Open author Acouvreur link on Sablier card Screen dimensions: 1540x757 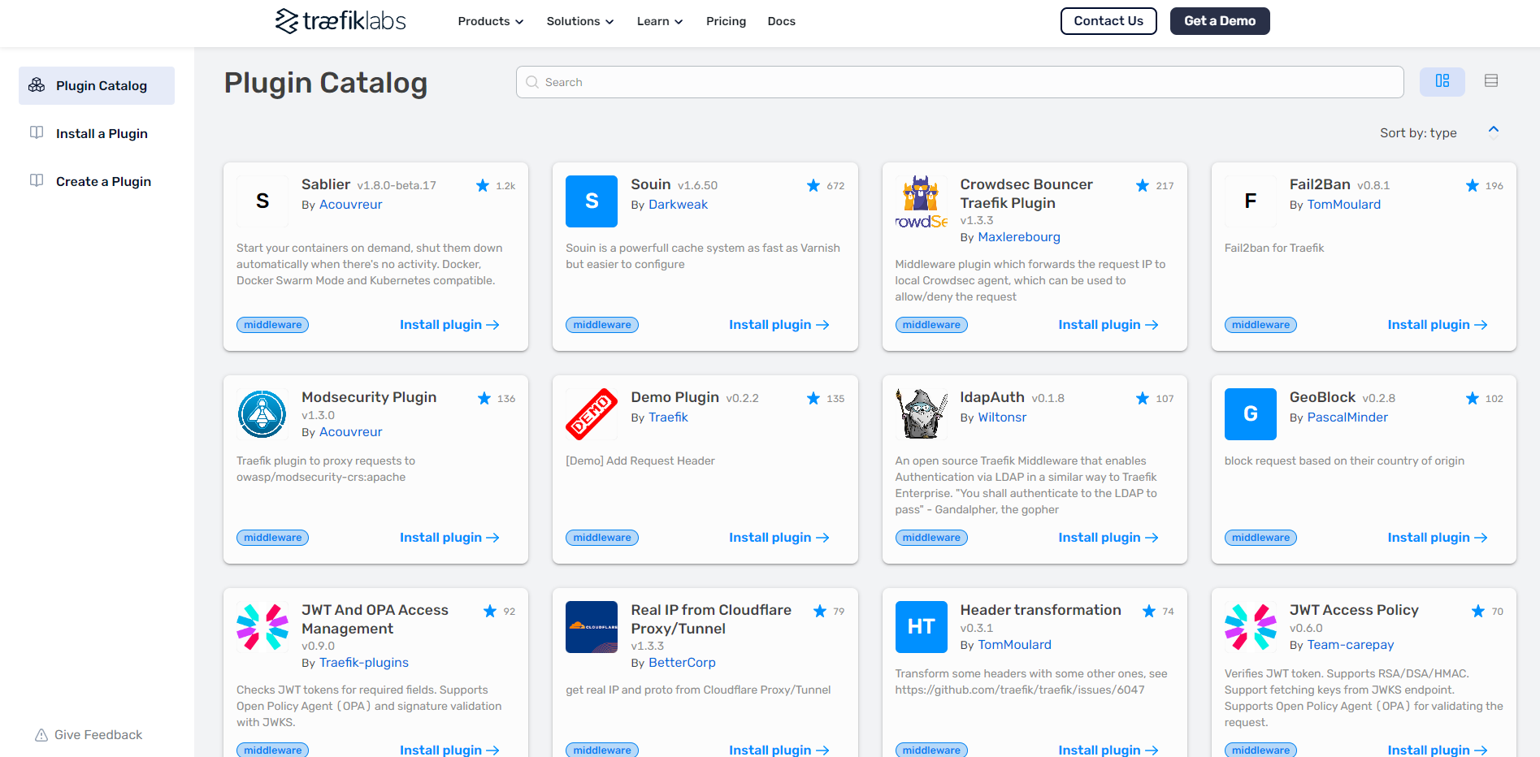pyautogui.click(x=350, y=205)
